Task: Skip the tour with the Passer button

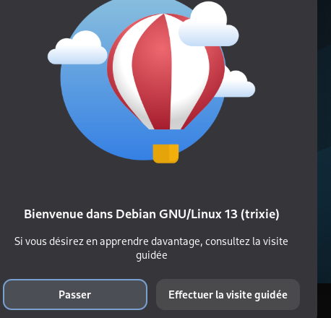Action: pyautogui.click(x=75, y=294)
